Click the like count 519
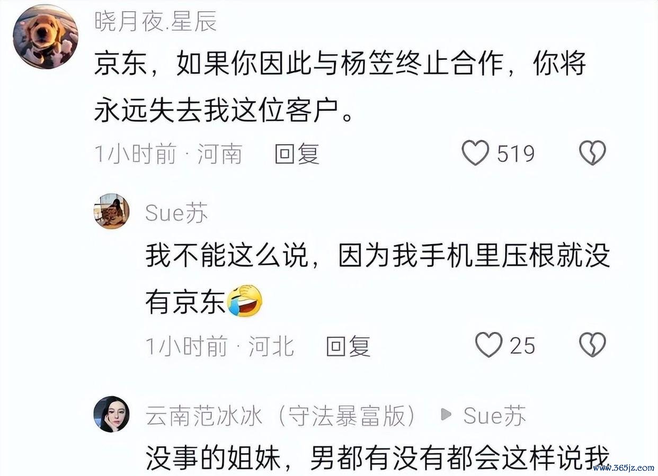Image resolution: width=658 pixels, height=476 pixels. (516, 154)
